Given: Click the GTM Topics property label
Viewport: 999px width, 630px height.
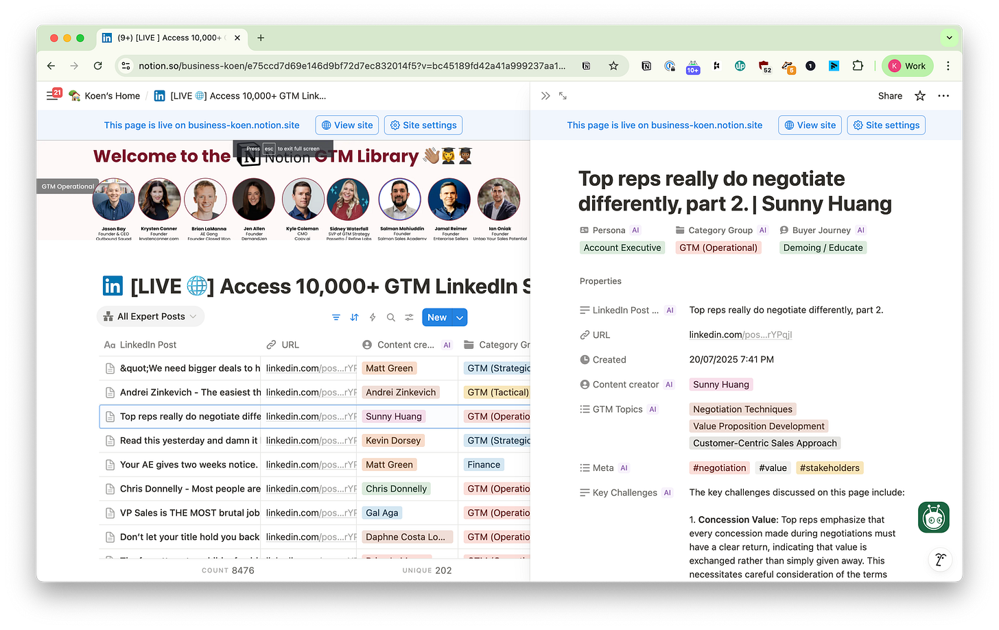Looking at the screenshot, I should (618, 409).
